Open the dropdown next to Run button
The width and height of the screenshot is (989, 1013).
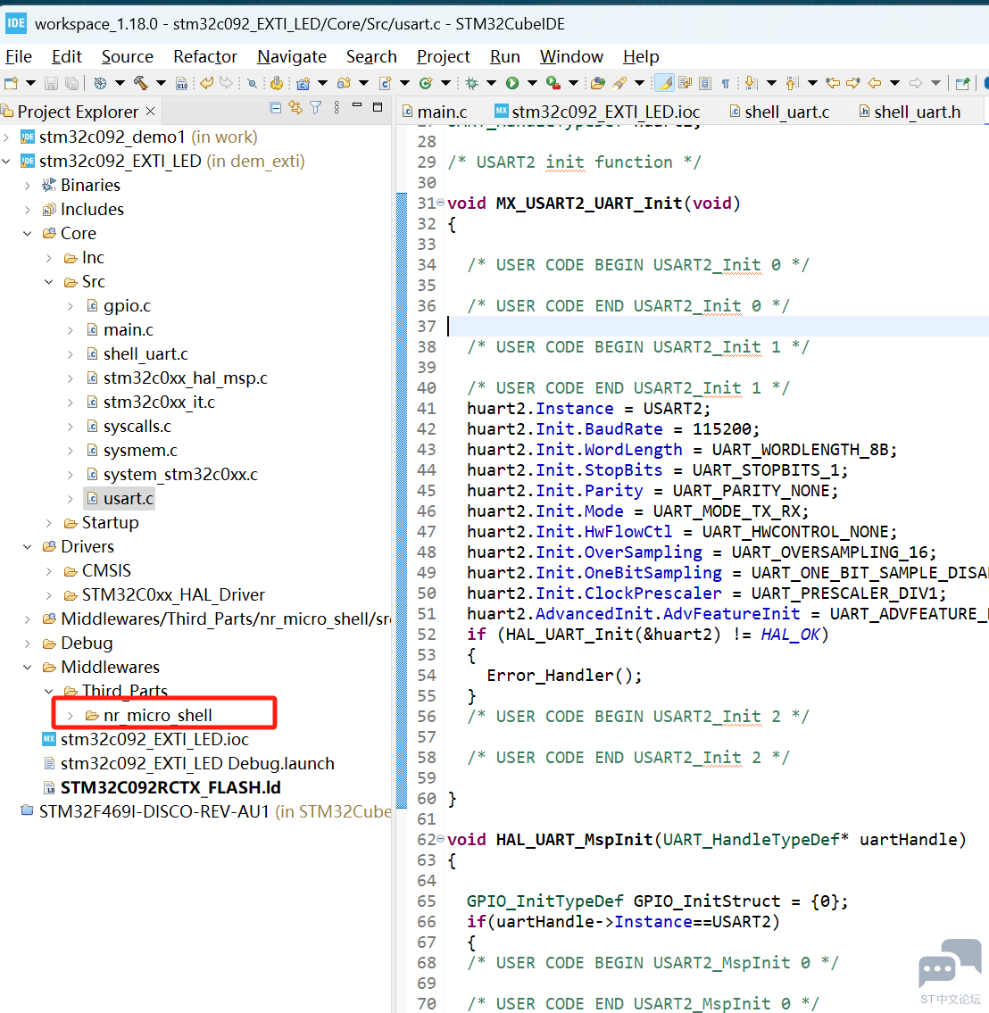532,83
